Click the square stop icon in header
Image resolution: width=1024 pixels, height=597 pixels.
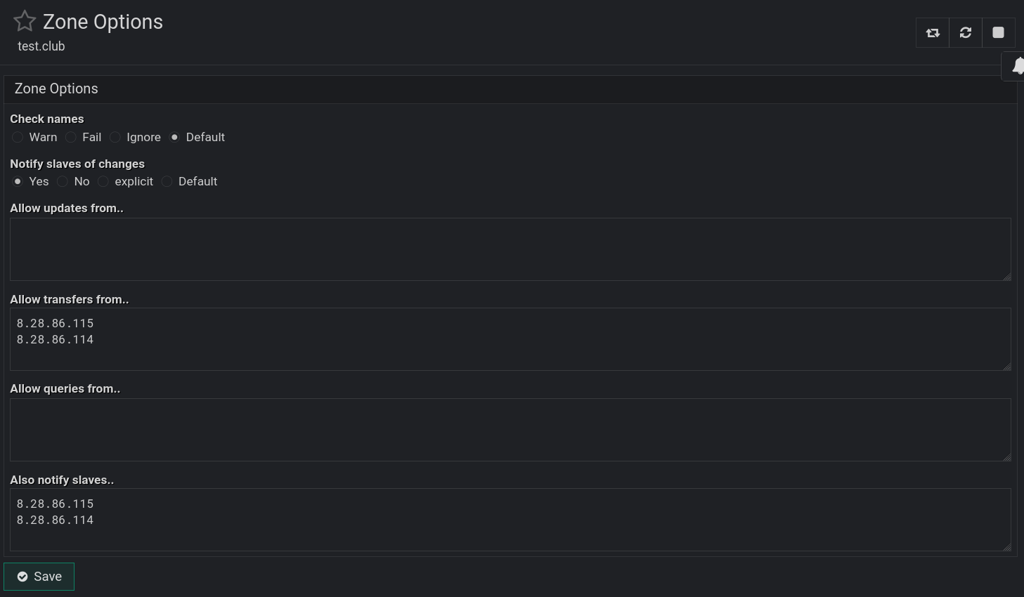coord(998,33)
